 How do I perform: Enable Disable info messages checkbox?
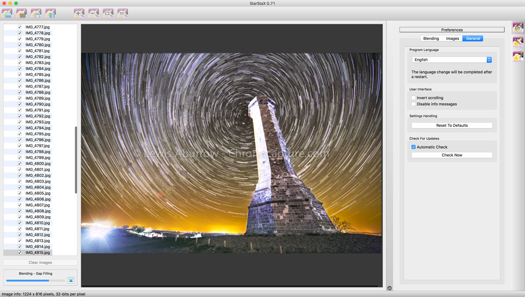click(x=413, y=104)
